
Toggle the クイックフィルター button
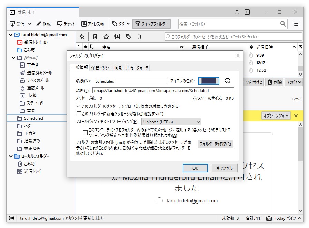151,24
